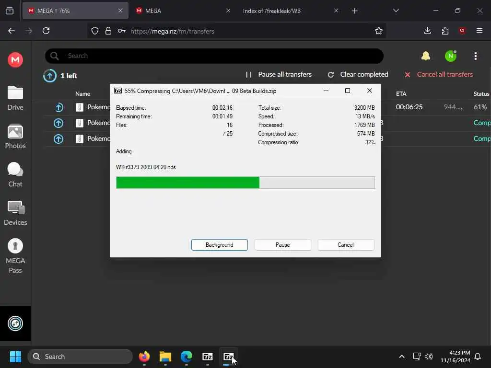
Task: Open File Explorer from the taskbar
Action: tap(165, 356)
